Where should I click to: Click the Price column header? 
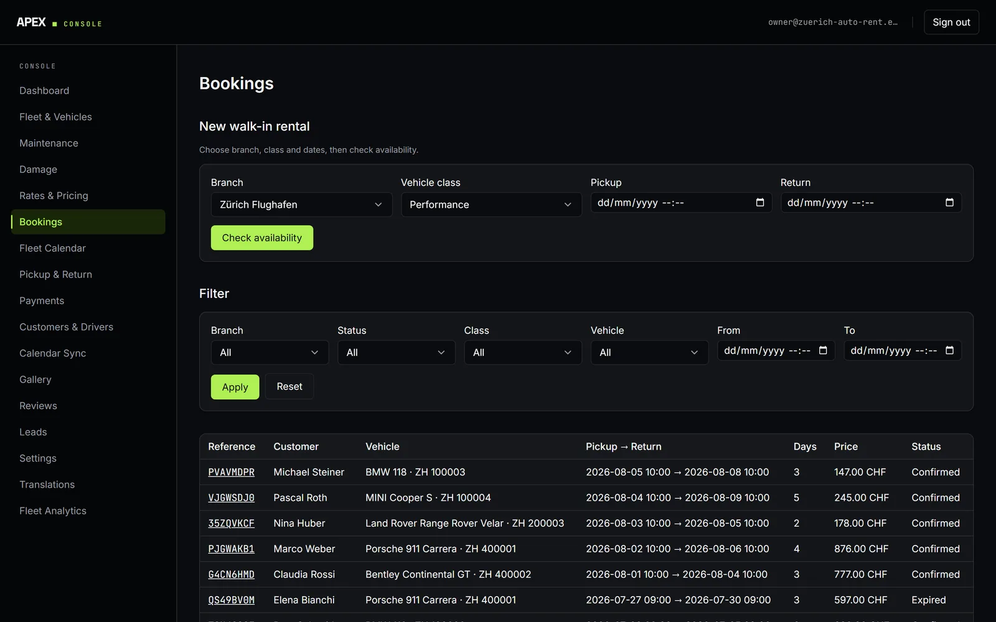pyautogui.click(x=846, y=447)
